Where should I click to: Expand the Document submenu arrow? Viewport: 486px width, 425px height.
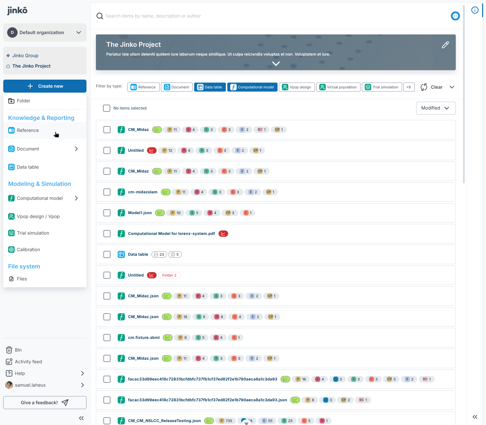click(76, 149)
